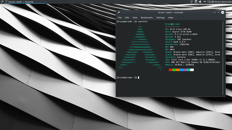
Task: Open the Edit menu in Konsole
Action: [x=127, y=17]
